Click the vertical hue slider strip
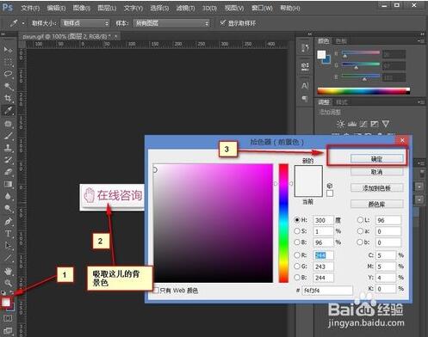This screenshot has width=428, height=337. click(283, 224)
